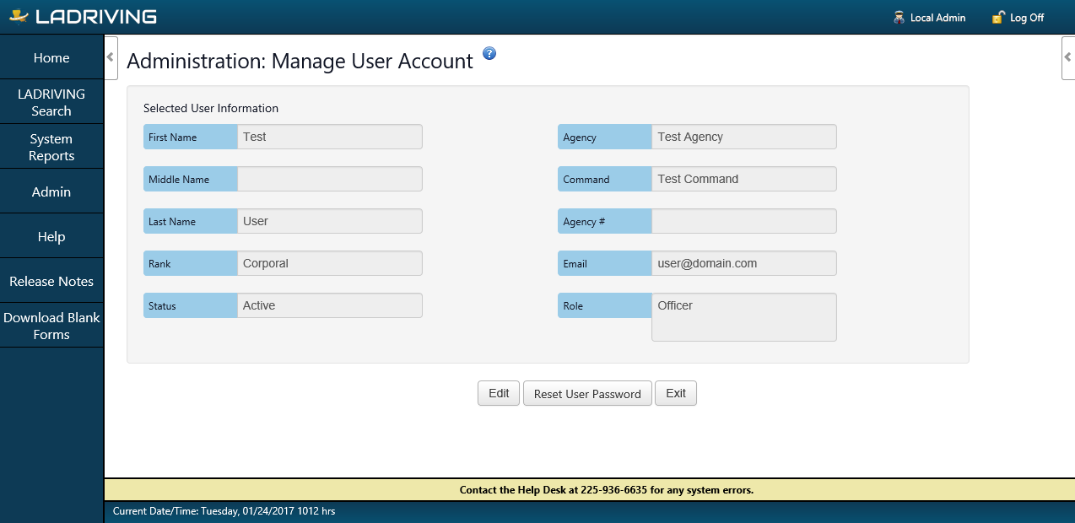Screen dimensions: 1075x523
Task: Collapse the left sidebar using arrow handle
Action: [x=111, y=57]
